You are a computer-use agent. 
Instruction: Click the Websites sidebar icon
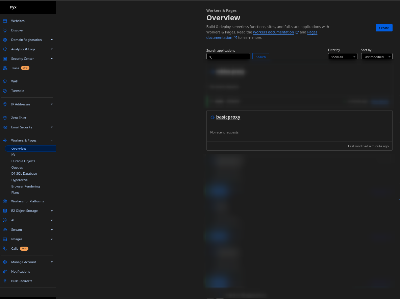(5, 21)
